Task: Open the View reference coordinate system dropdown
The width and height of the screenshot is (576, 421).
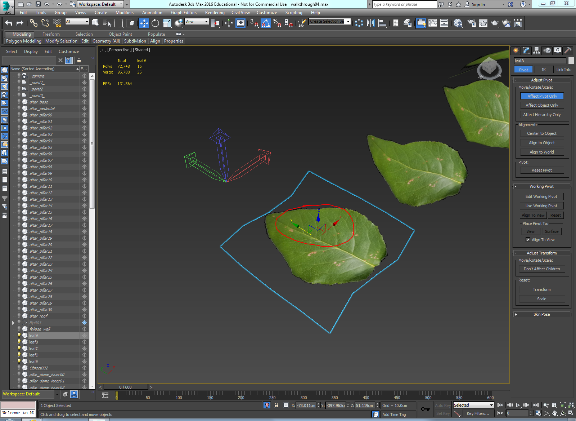Action: coord(197,21)
